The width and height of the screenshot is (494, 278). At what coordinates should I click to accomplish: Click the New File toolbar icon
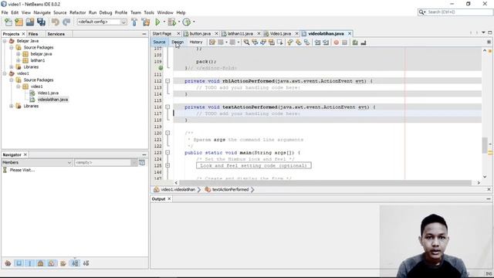click(x=8, y=22)
